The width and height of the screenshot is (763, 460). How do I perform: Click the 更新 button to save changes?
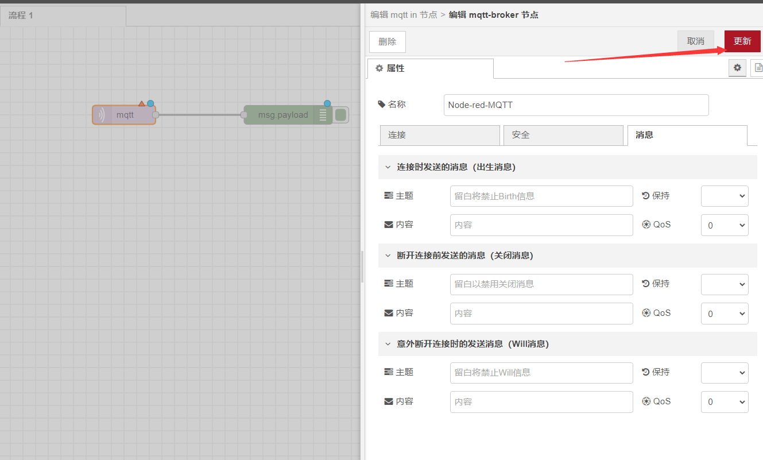[x=742, y=41]
